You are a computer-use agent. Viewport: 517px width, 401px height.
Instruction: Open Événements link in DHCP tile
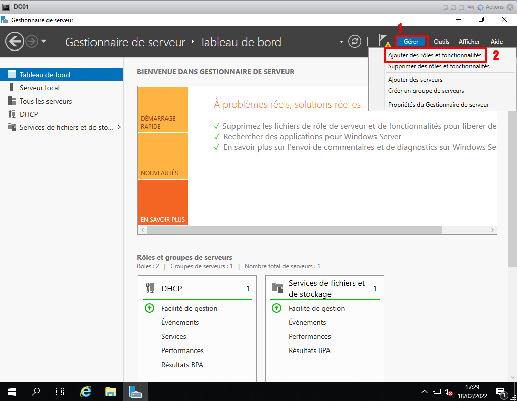[180, 322]
